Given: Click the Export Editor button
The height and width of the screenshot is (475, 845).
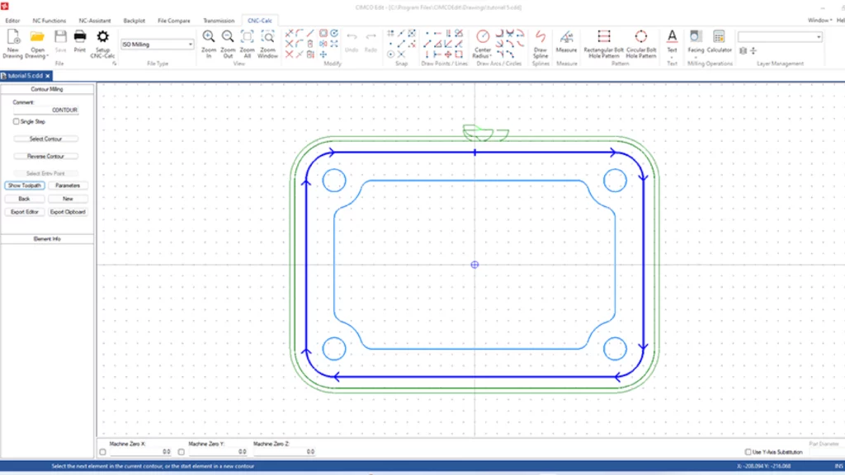Looking at the screenshot, I should 25,212.
